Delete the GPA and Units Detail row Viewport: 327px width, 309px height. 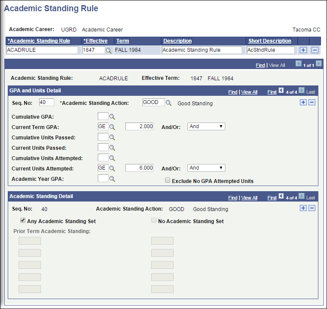[x=312, y=102]
